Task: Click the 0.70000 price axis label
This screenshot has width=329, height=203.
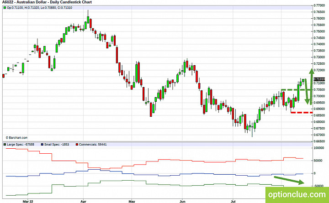Action: coord(319,96)
